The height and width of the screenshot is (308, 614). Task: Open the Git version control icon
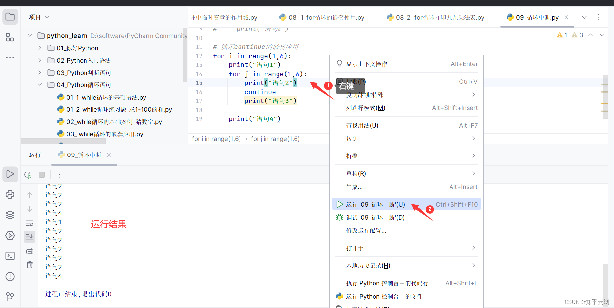point(10,297)
